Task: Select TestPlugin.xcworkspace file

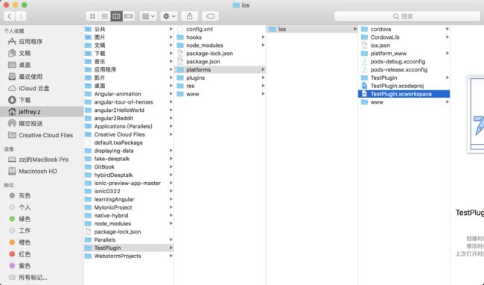Action: click(404, 94)
